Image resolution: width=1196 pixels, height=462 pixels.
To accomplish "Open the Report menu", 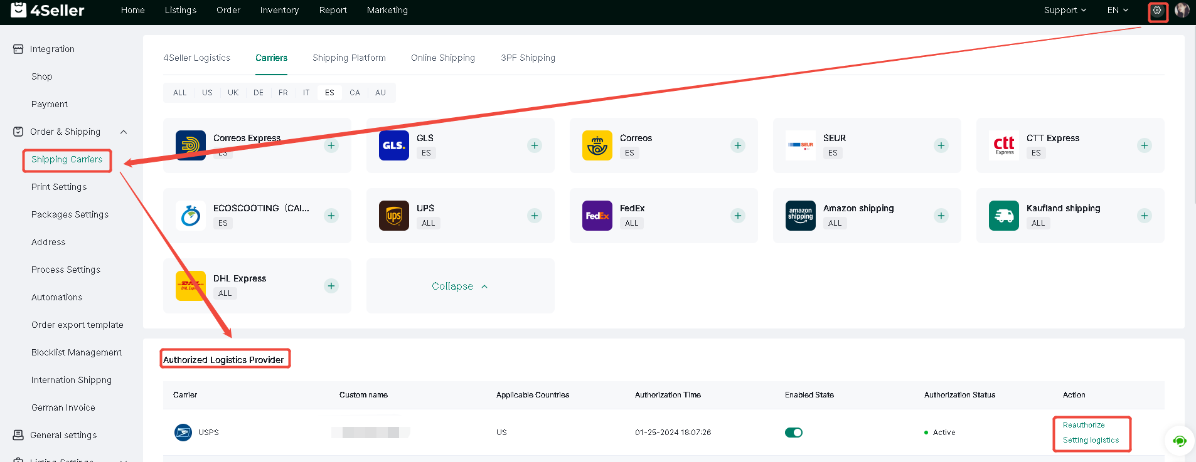I will click(x=333, y=10).
